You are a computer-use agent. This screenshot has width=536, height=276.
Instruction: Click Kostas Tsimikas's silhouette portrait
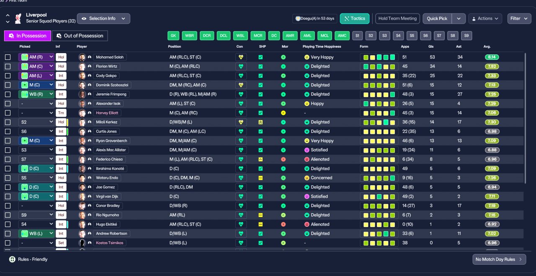pos(82,243)
